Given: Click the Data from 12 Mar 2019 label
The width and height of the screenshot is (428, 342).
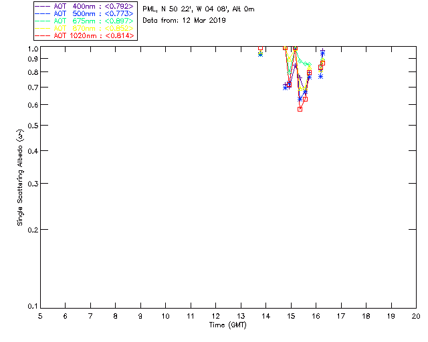Looking at the screenshot, I should (x=184, y=20).
